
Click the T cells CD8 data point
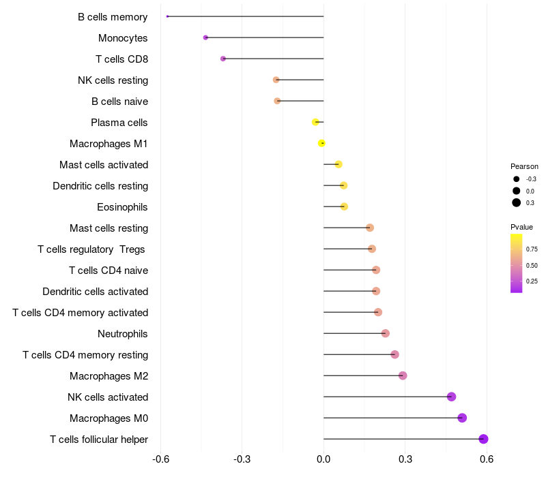tap(223, 59)
